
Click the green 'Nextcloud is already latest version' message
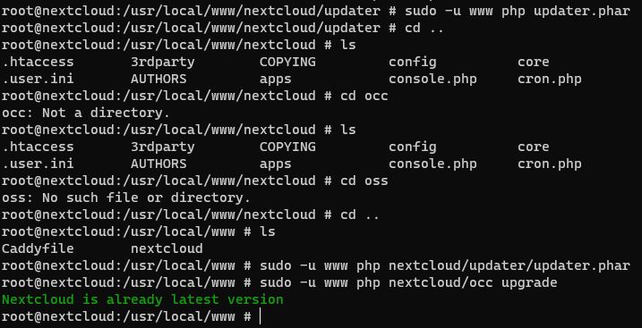pyautogui.click(x=142, y=299)
